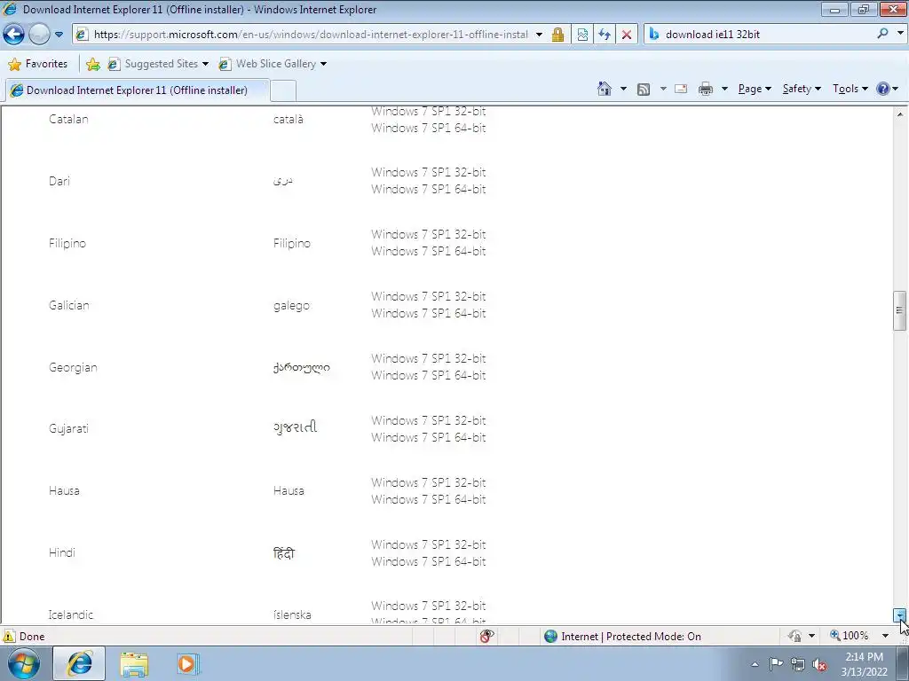
Task: Click the greyed Forward arrow button
Action: coord(39,35)
